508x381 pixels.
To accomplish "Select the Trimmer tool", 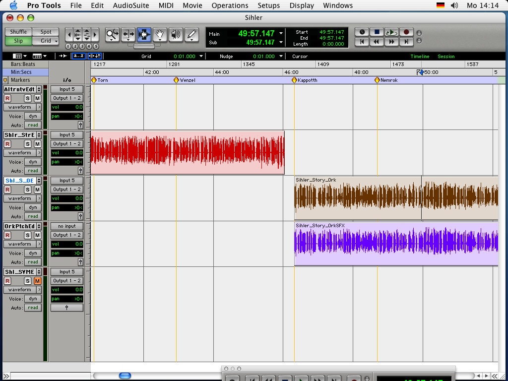I will [128, 35].
